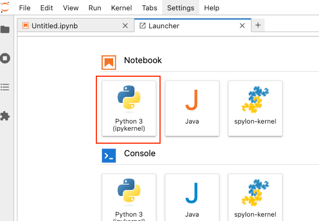The image size is (319, 221).
Task: Click the Console section blue icon
Action: point(109,156)
